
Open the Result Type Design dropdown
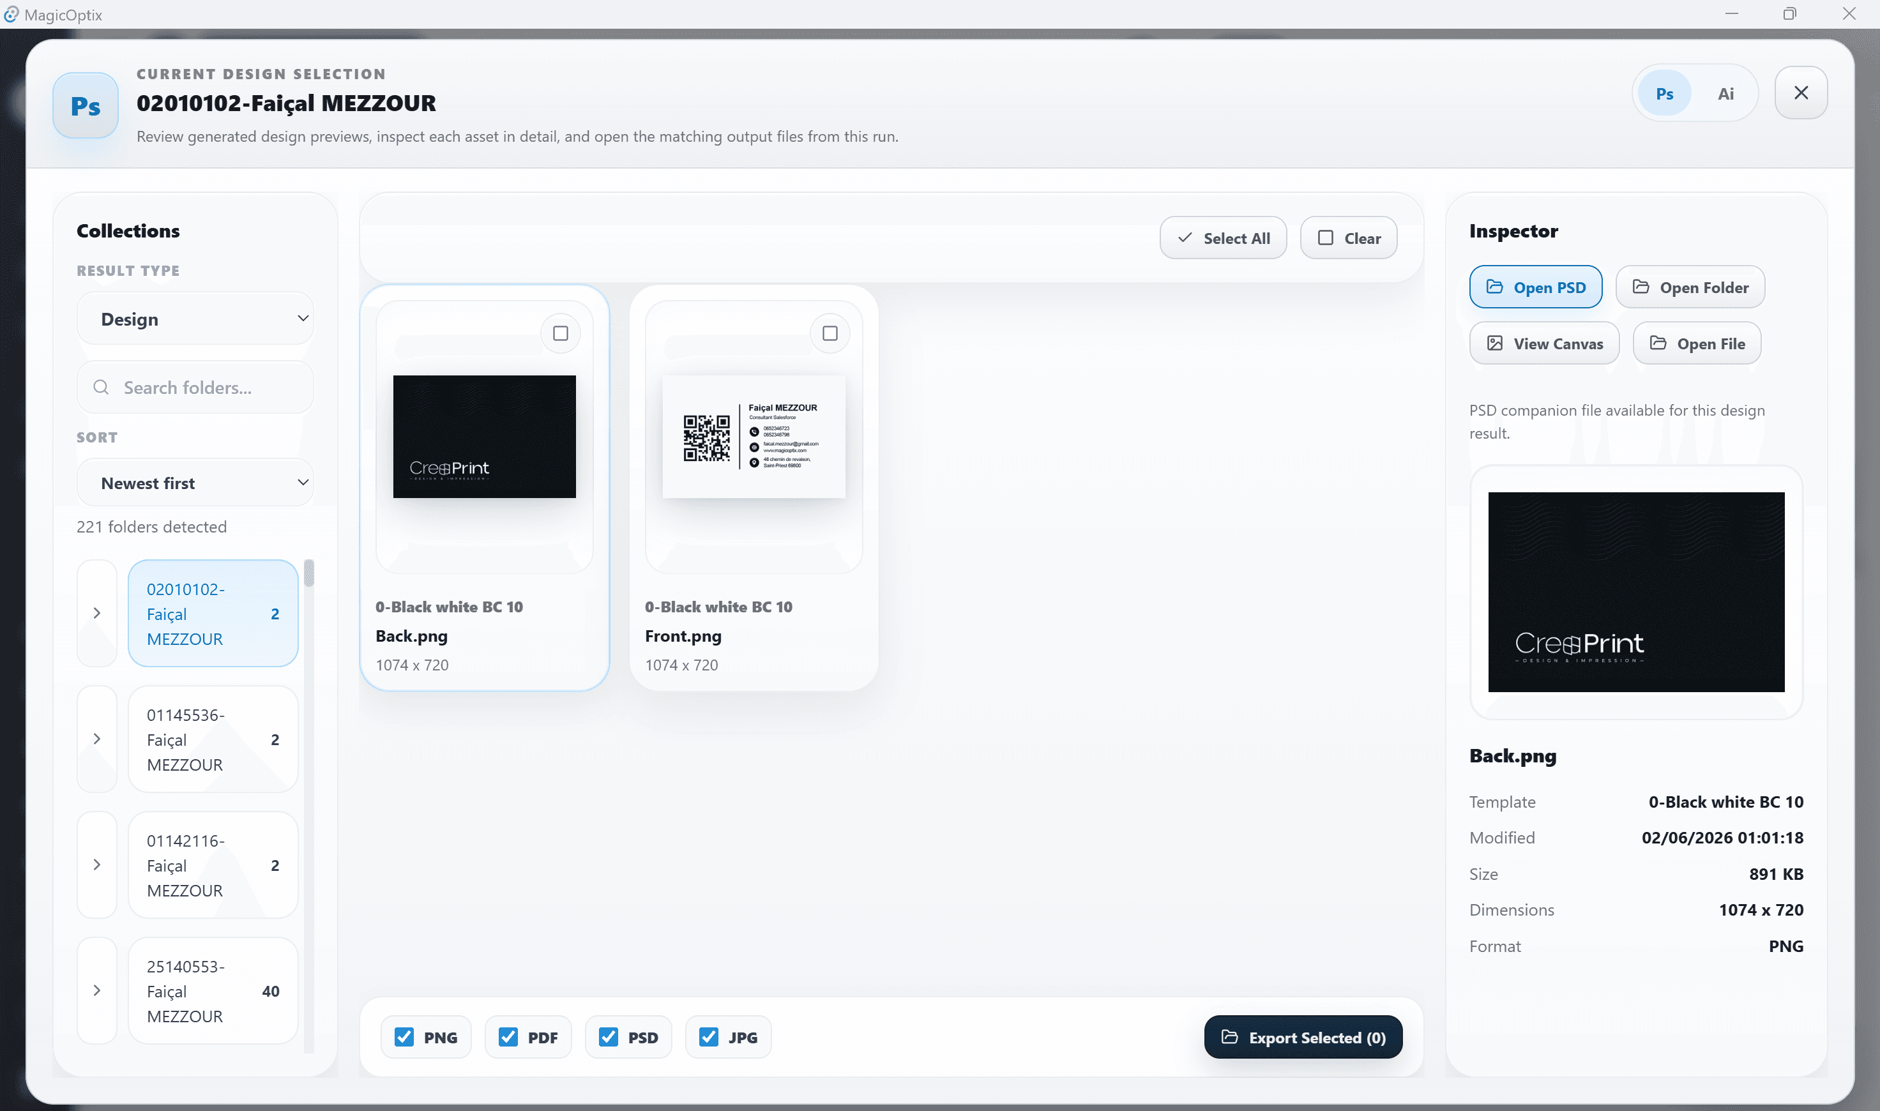pos(195,319)
